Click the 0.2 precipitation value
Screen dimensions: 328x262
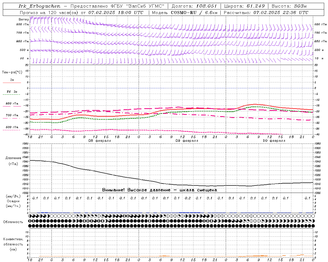[188, 198]
